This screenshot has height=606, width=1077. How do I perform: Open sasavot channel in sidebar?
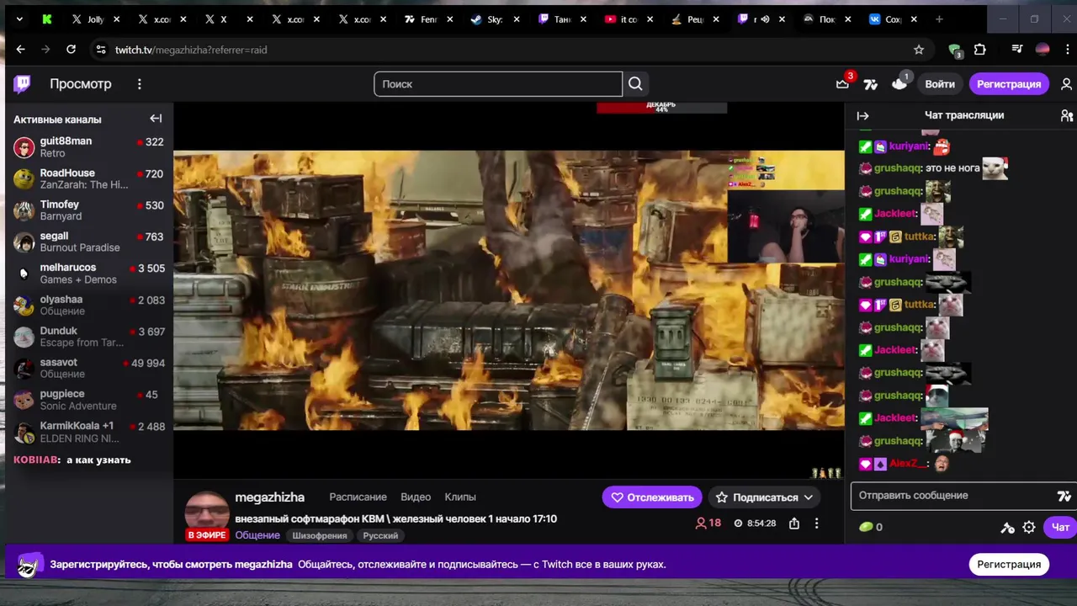(x=88, y=369)
